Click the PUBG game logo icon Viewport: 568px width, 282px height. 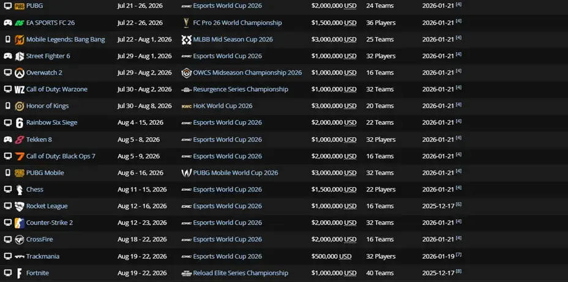pos(20,6)
